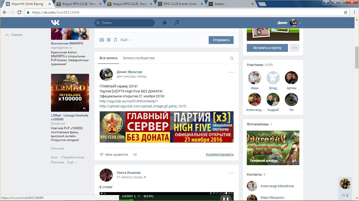359x201 pixels.
Task: Open options dots on Света Исакова post
Action: pyautogui.click(x=231, y=173)
